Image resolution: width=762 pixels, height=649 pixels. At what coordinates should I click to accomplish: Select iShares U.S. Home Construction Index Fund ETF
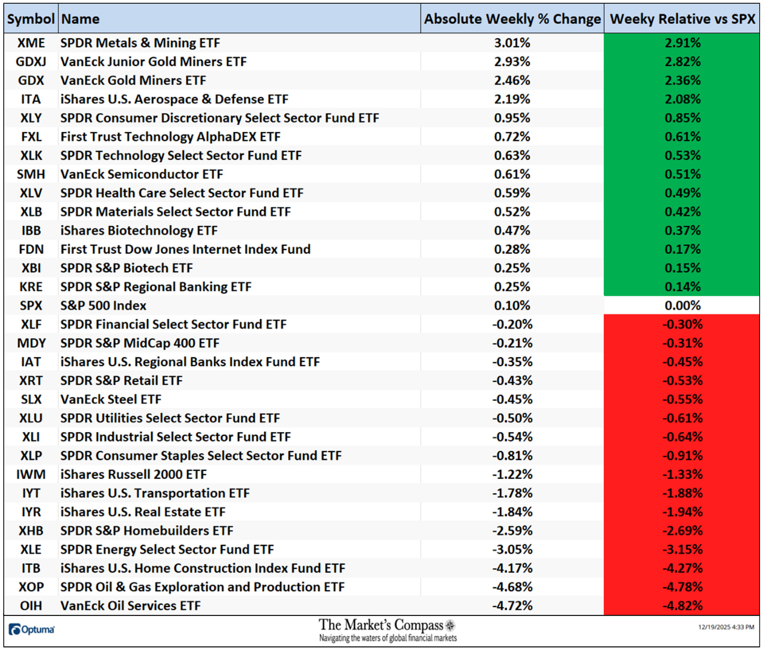pos(203,568)
